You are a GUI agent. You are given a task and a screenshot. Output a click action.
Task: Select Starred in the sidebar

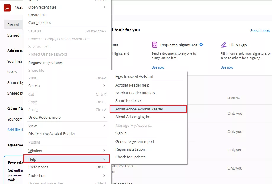coord(13,35)
